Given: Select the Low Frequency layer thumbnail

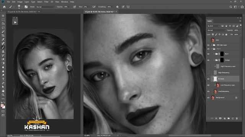Looking at the screenshot, I should [215, 91].
